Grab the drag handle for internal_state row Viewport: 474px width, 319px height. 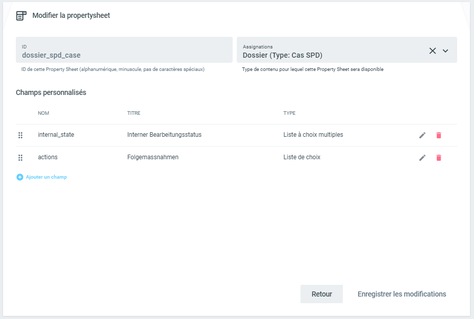[x=20, y=135]
